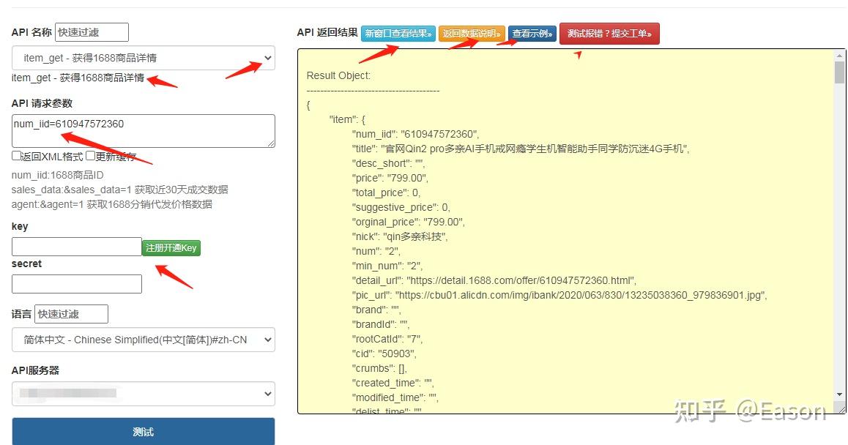Screen dimensions: 848x445
Task: Click the key input box
Action: point(76,247)
